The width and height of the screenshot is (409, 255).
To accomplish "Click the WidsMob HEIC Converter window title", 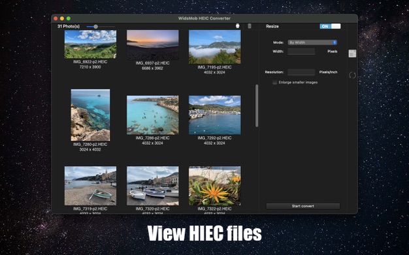I will [204, 18].
